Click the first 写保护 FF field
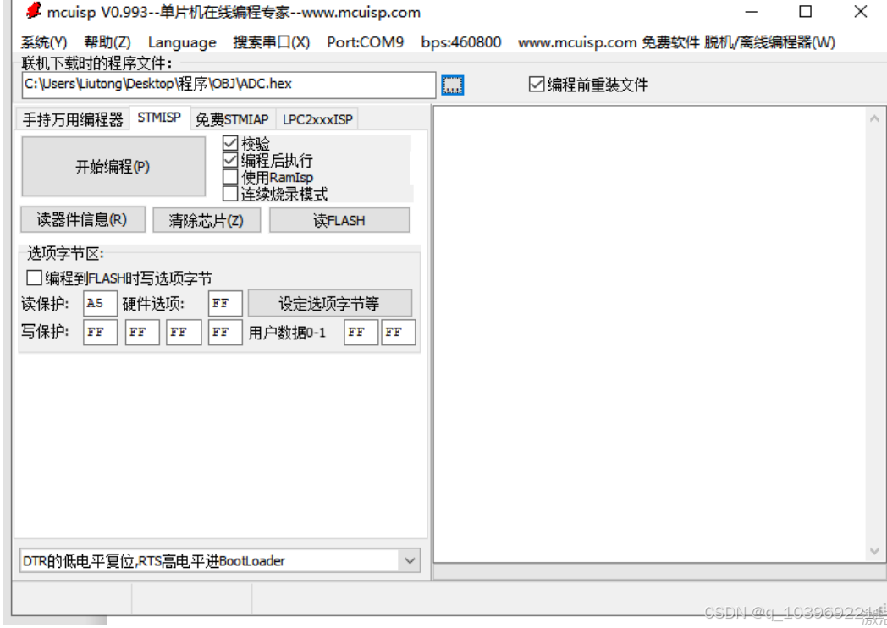Image resolution: width=887 pixels, height=628 pixels. pos(100,332)
